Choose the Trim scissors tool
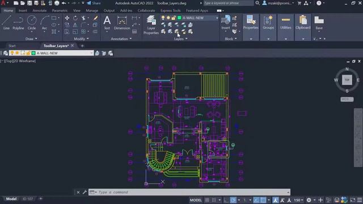Screen dimensions: 363x204 (83, 18)
